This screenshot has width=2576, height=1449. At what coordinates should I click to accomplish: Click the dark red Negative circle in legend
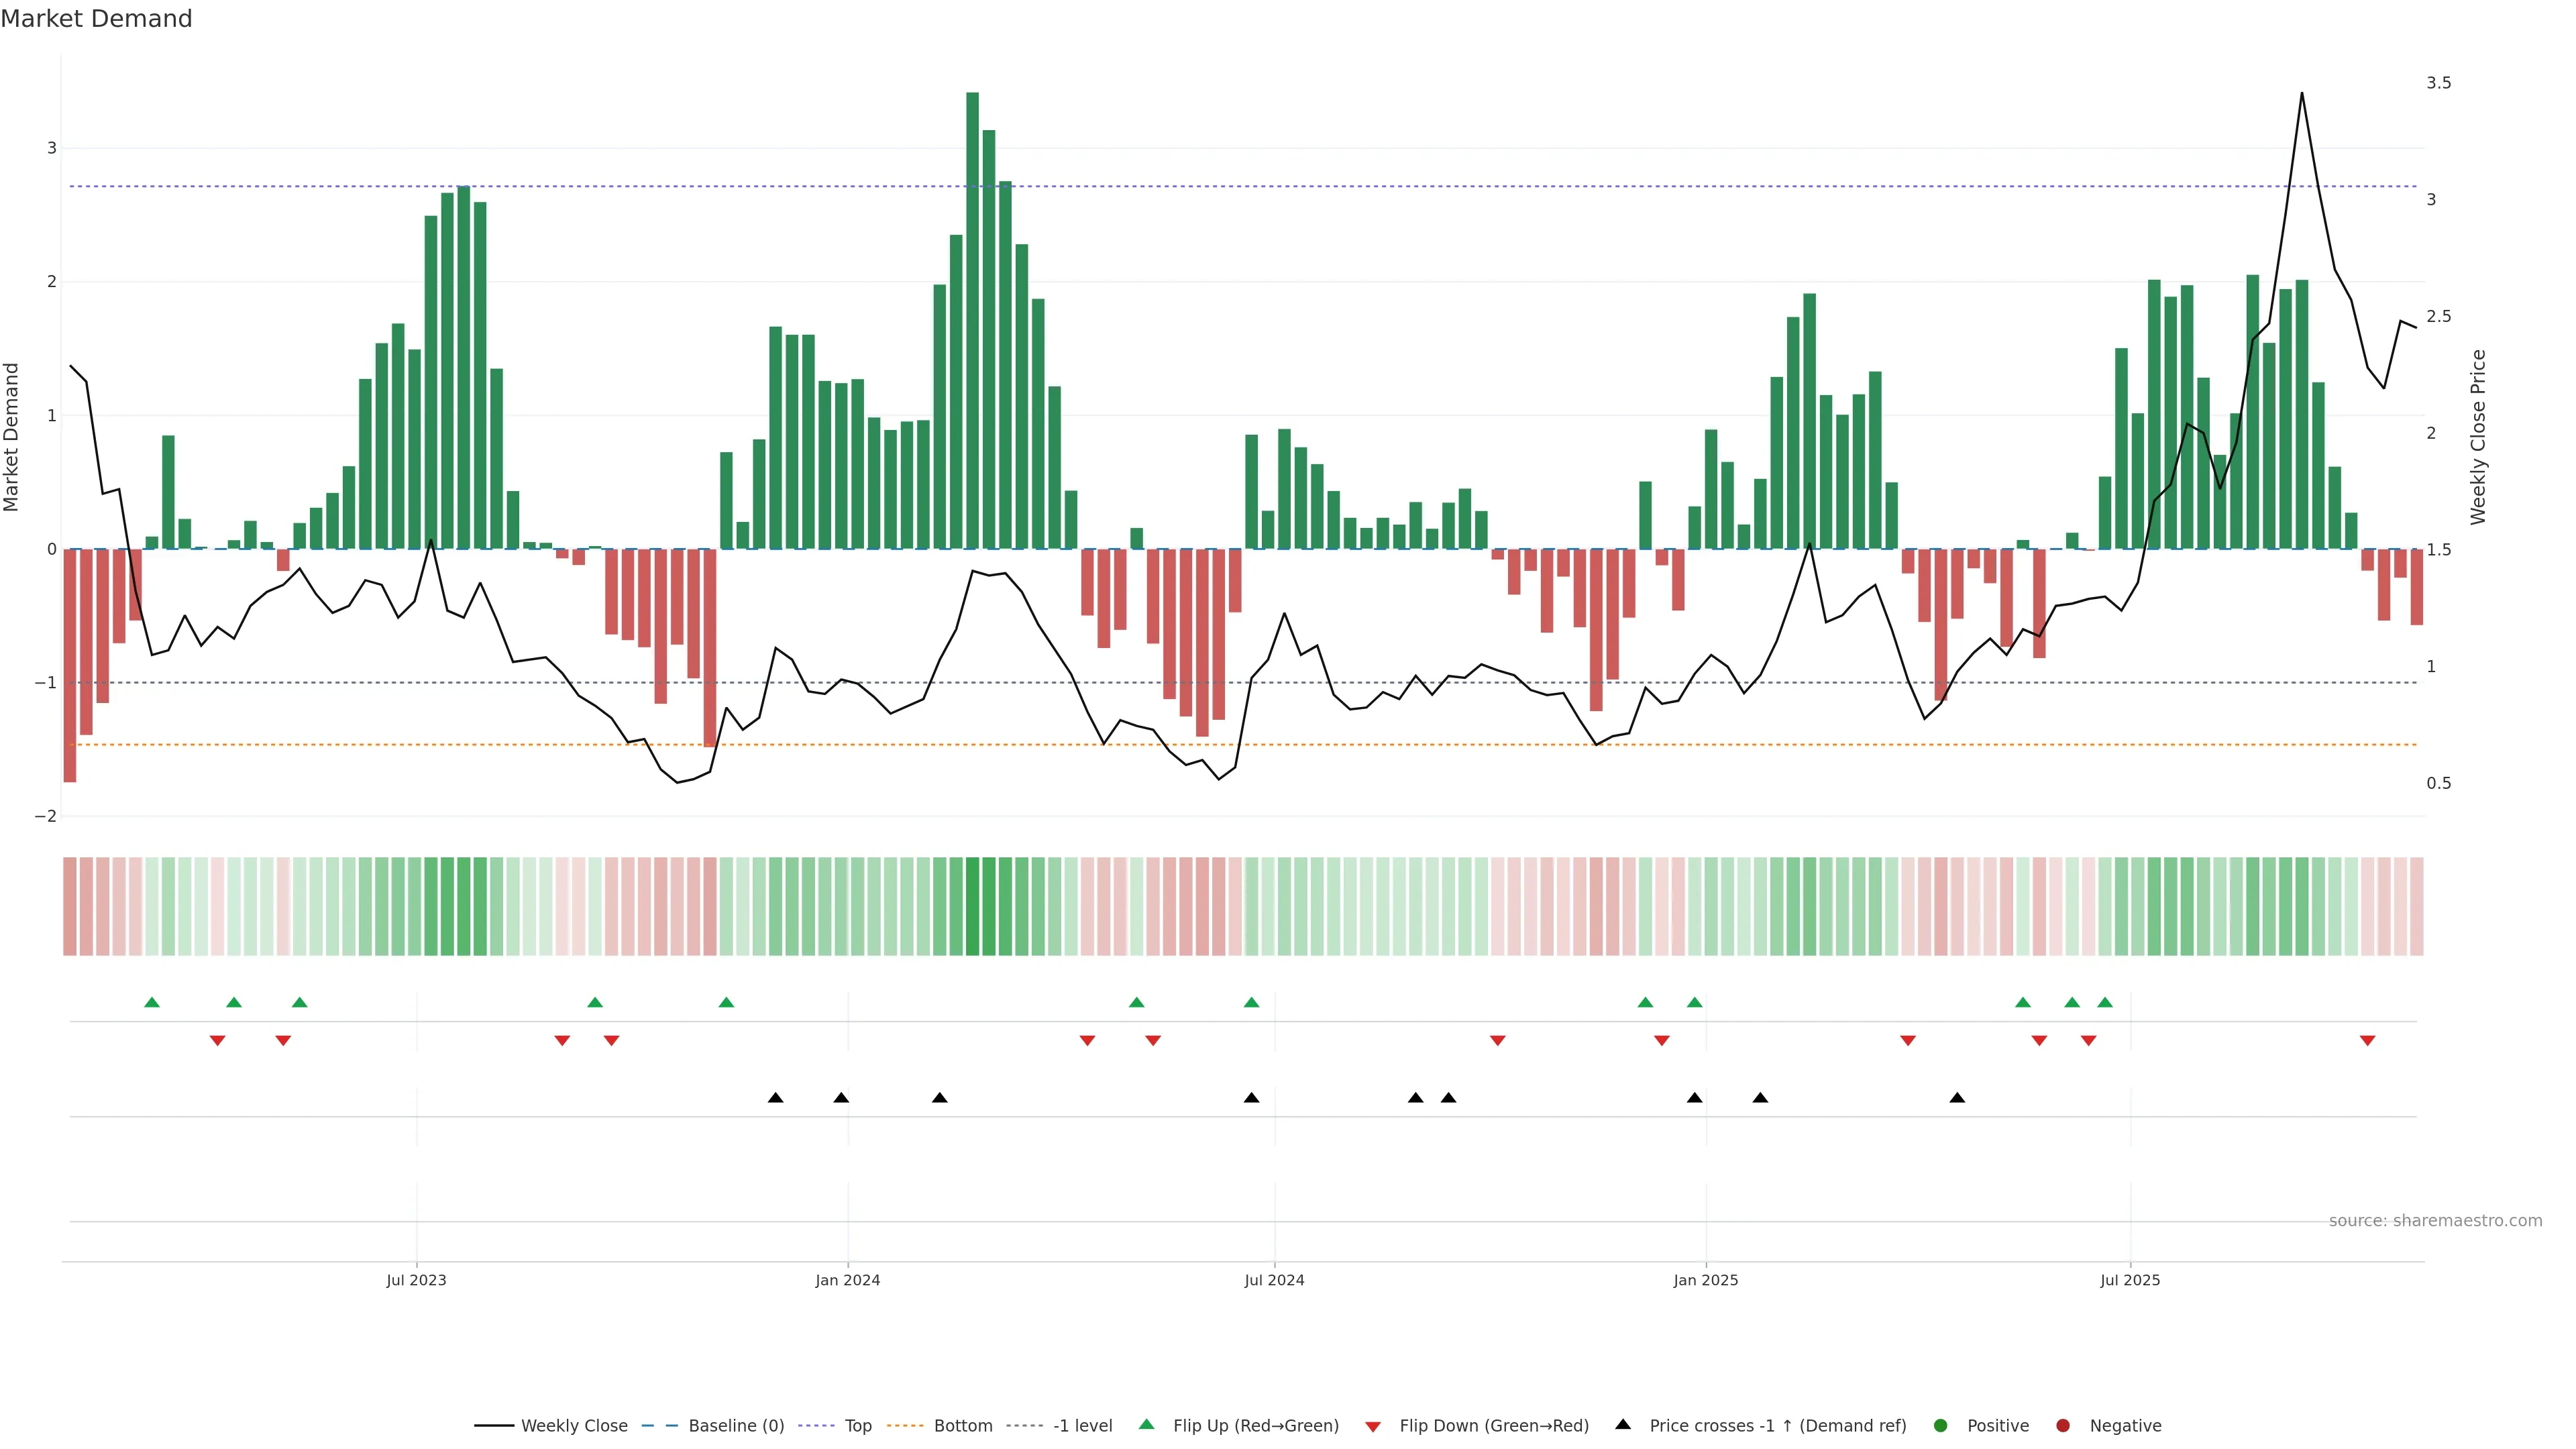coord(2063,1425)
